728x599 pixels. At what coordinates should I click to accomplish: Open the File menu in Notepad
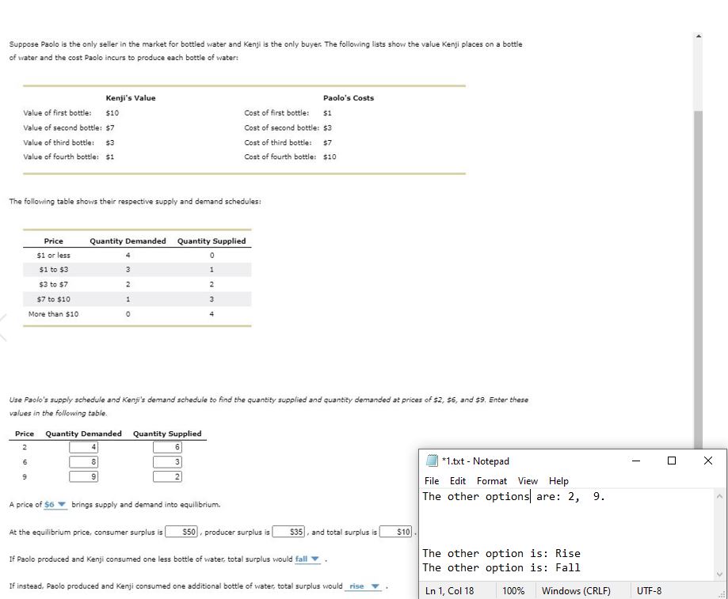(x=431, y=481)
